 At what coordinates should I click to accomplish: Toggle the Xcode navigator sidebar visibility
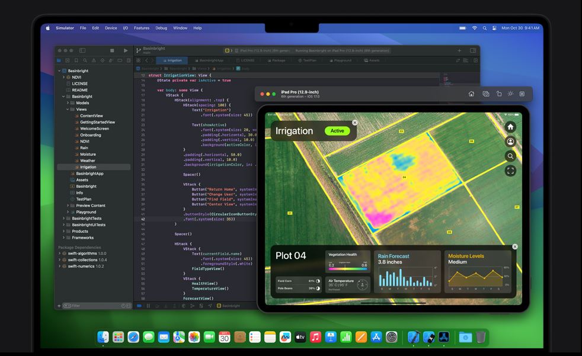pyautogui.click(x=82, y=51)
